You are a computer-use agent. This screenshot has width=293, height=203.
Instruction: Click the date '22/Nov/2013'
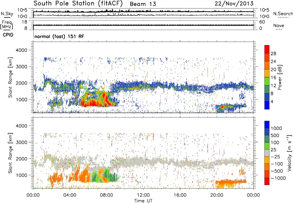click(x=234, y=3)
